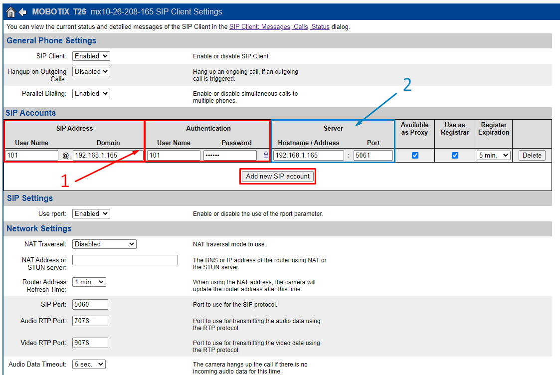
Task: Click the lock icon beside password field
Action: [266, 156]
